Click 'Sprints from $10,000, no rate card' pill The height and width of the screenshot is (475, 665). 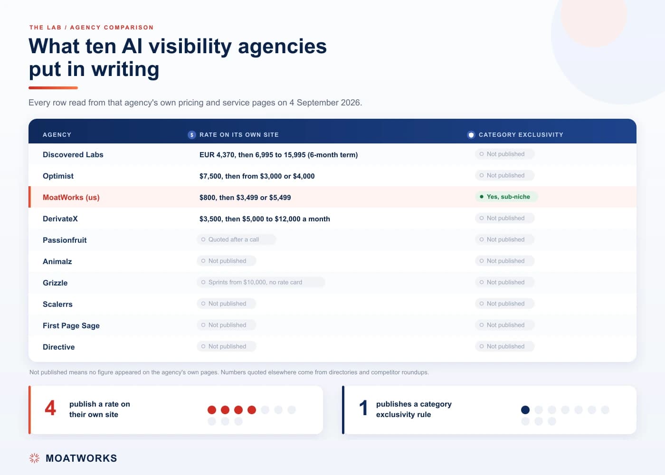point(261,282)
